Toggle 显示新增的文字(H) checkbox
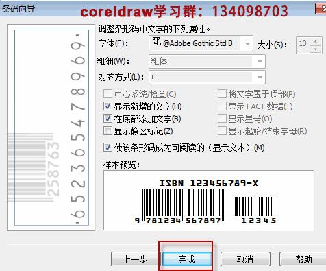This screenshot has width=326, height=271. (108, 106)
